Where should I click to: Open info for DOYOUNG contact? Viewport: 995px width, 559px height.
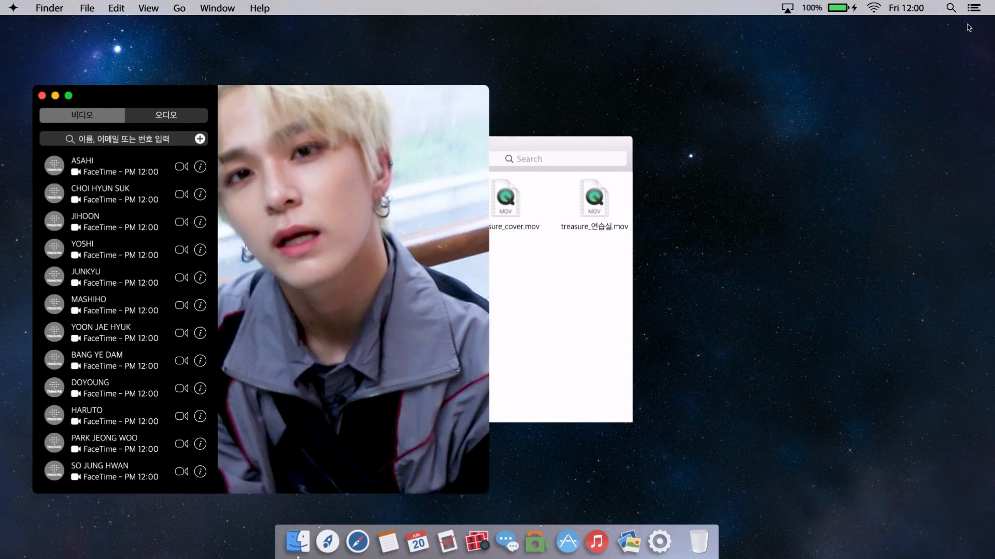point(200,388)
